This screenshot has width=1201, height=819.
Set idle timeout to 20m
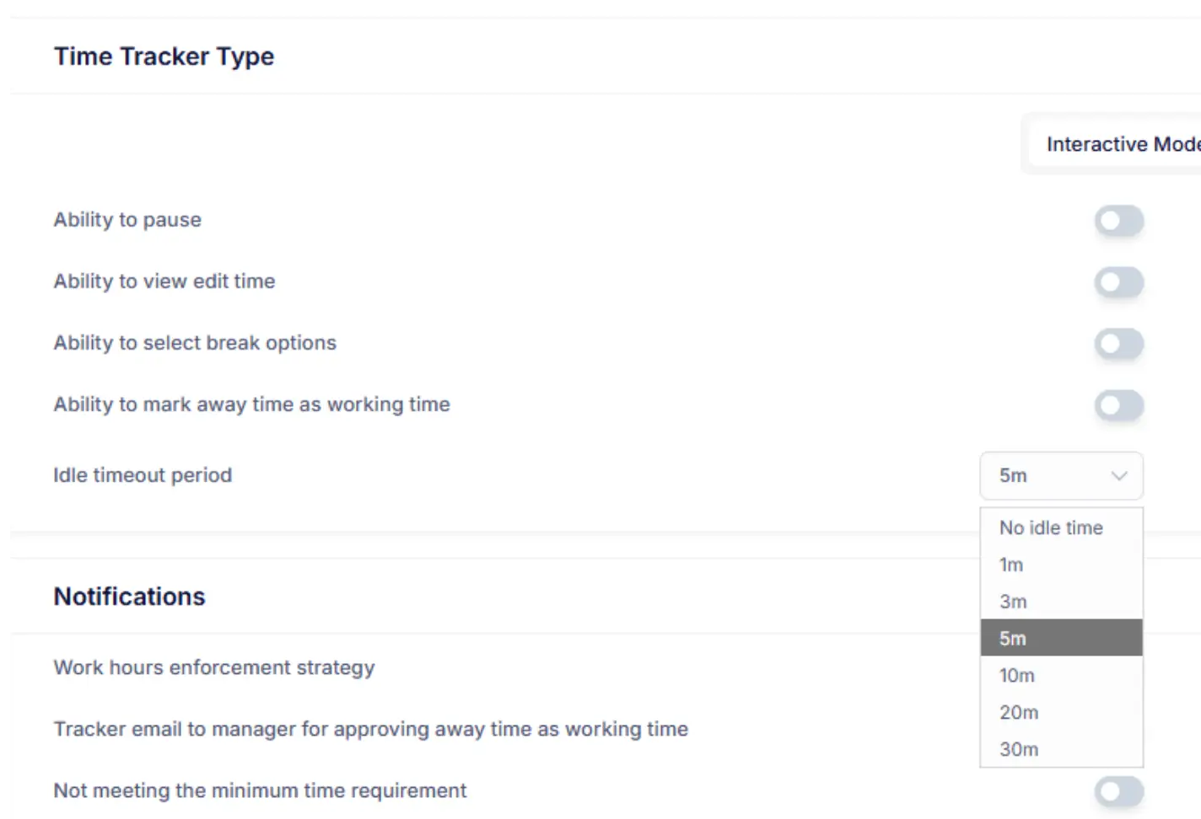[x=1020, y=712]
